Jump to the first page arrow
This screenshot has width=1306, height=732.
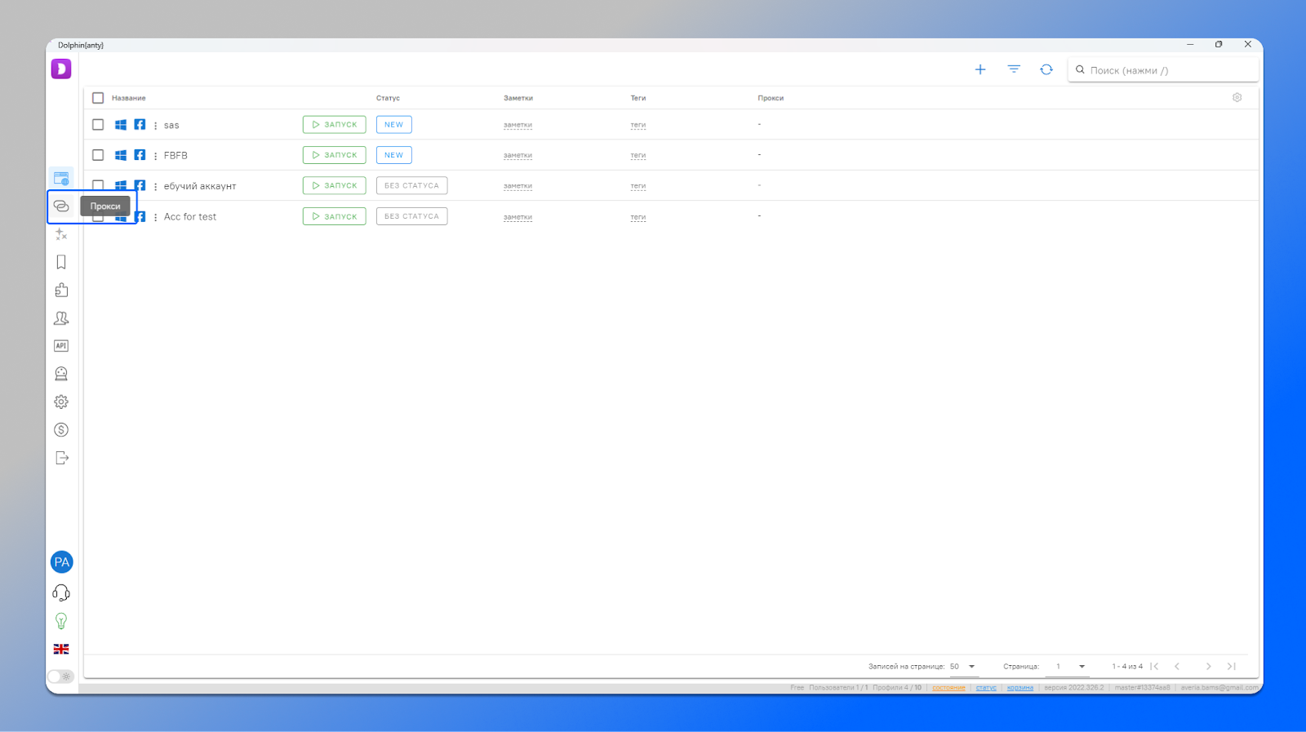pos(1155,667)
